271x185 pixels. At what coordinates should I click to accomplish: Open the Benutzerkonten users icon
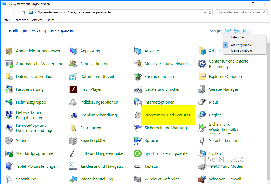pyautogui.click(x=73, y=64)
